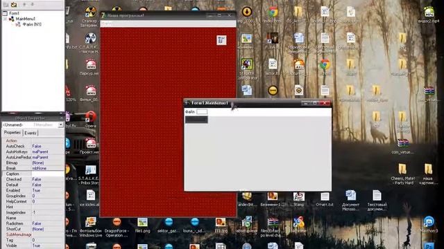Viewport: 444px width, 249px height.
Task: Open the наша картинки folder
Action: pos(428,174)
